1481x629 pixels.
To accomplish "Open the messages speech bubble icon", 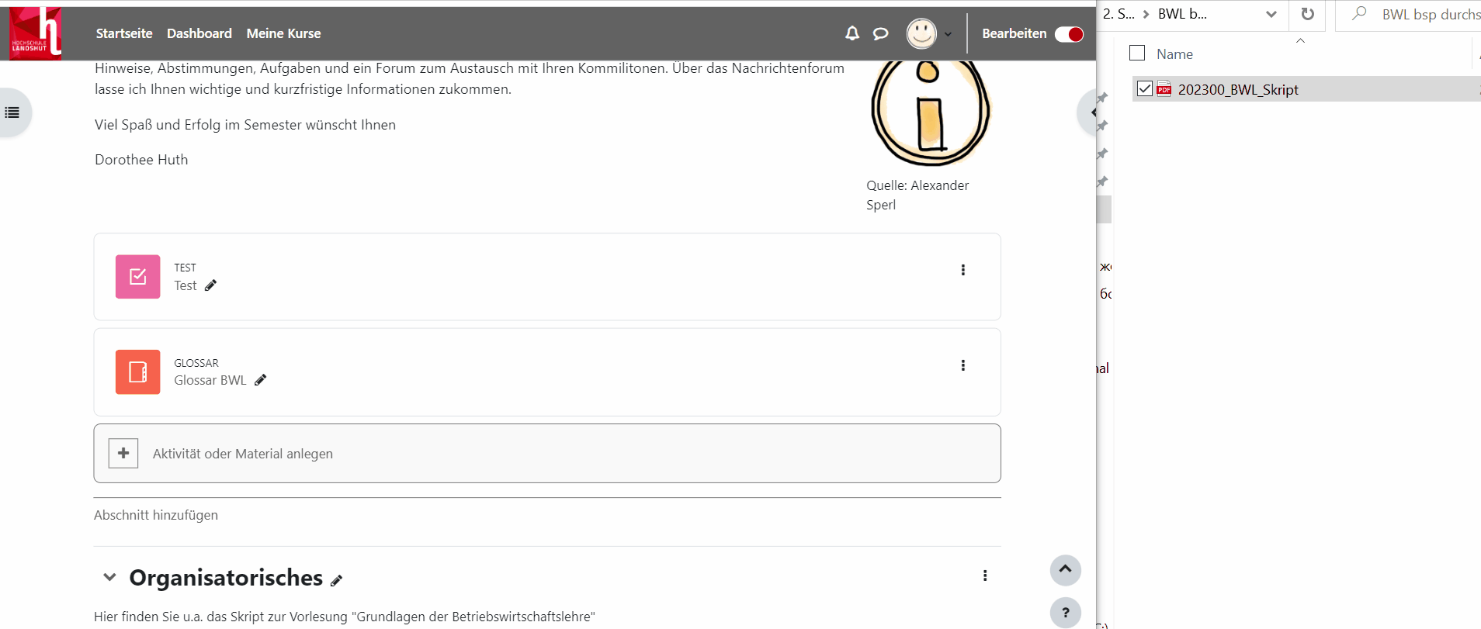I will 880,33.
